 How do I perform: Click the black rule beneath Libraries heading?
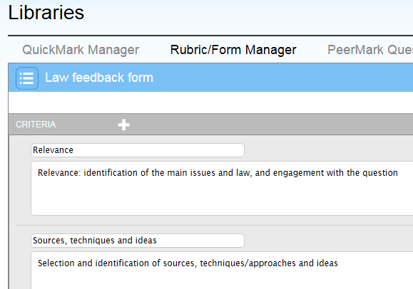coord(210,36)
